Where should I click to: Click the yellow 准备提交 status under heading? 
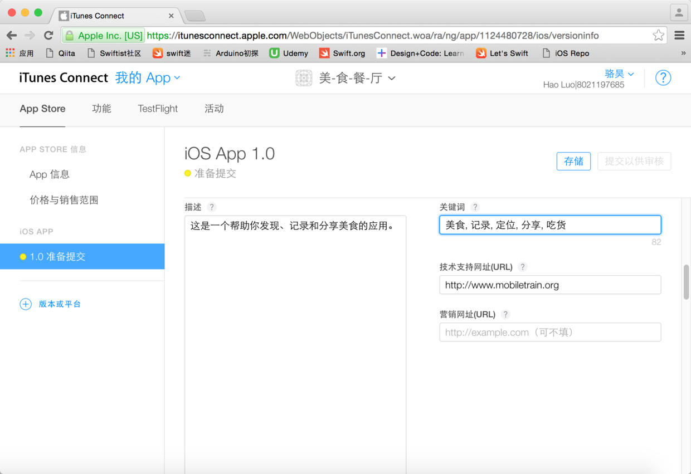click(x=211, y=174)
